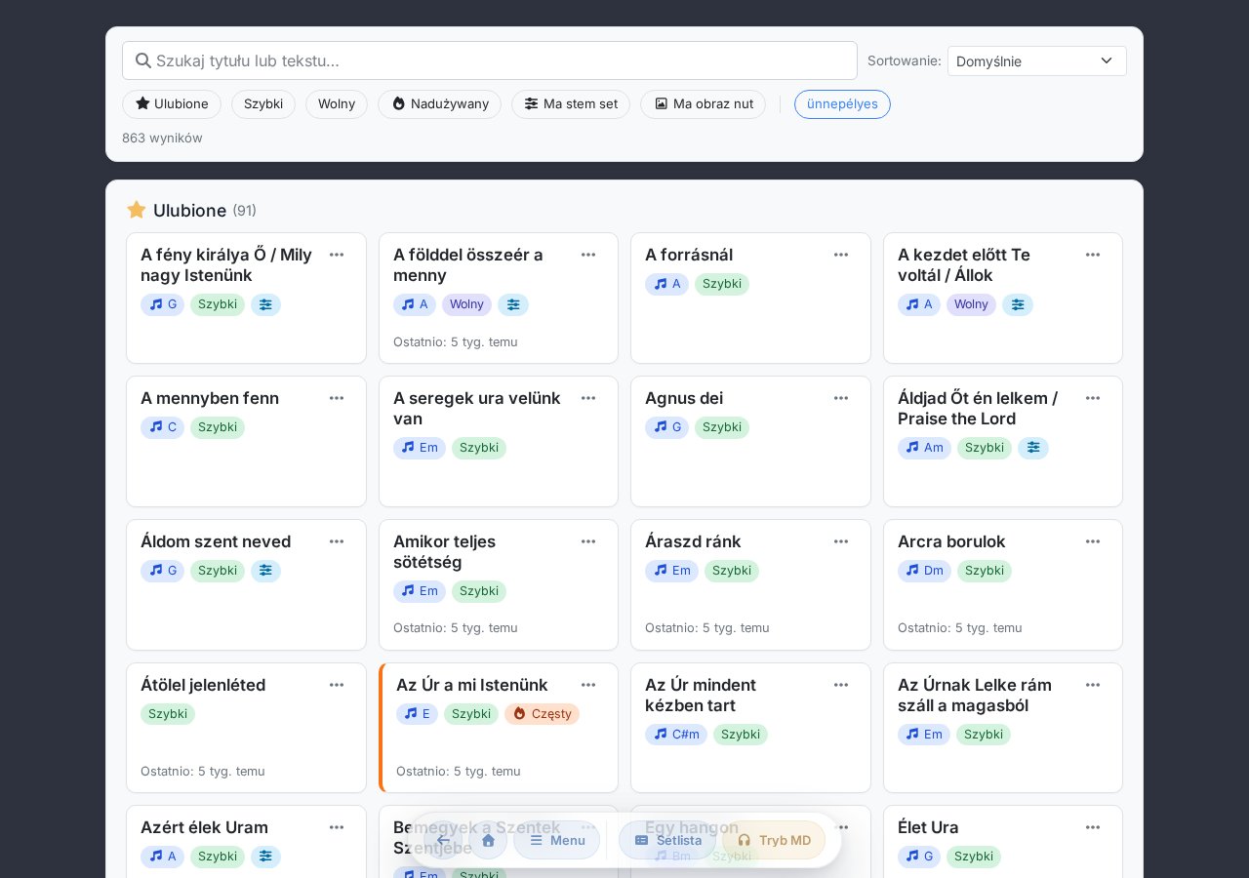Open the song "Agnus dei"

tap(684, 398)
